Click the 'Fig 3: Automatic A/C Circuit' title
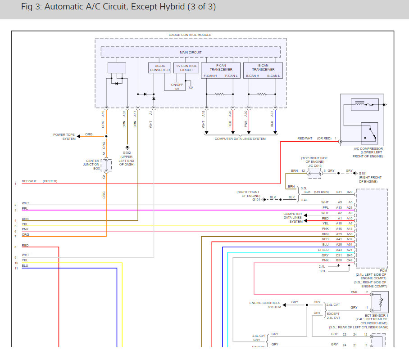The image size is (409, 363). [118, 6]
